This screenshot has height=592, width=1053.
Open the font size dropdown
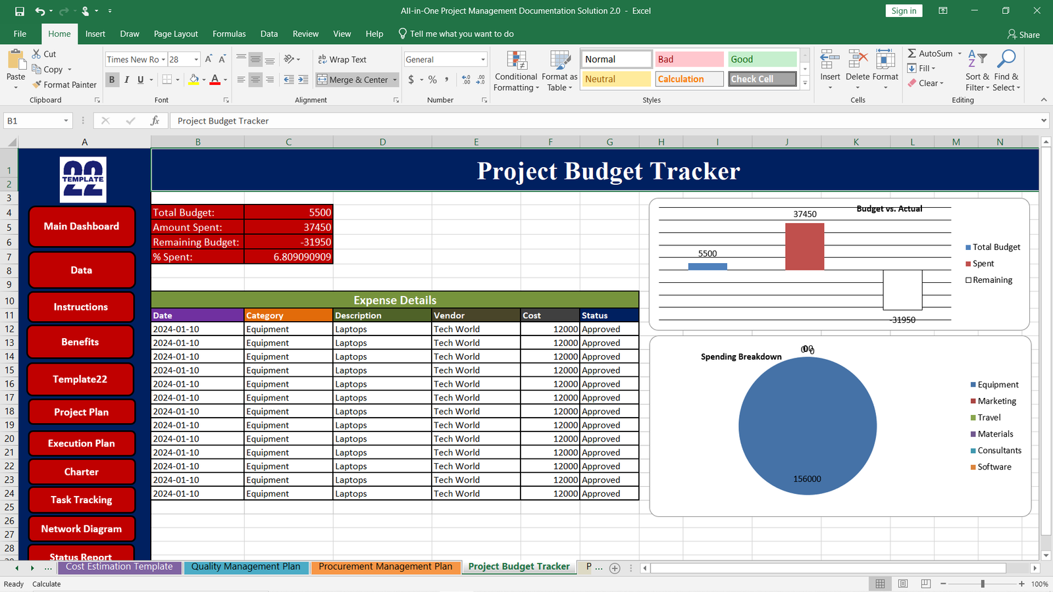tap(196, 59)
